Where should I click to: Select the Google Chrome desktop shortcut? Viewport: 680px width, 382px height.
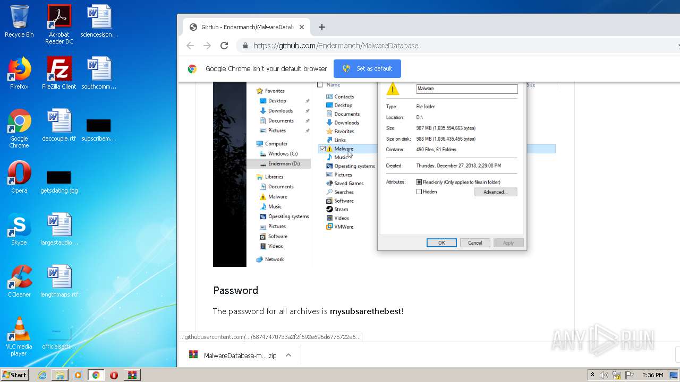(x=19, y=128)
